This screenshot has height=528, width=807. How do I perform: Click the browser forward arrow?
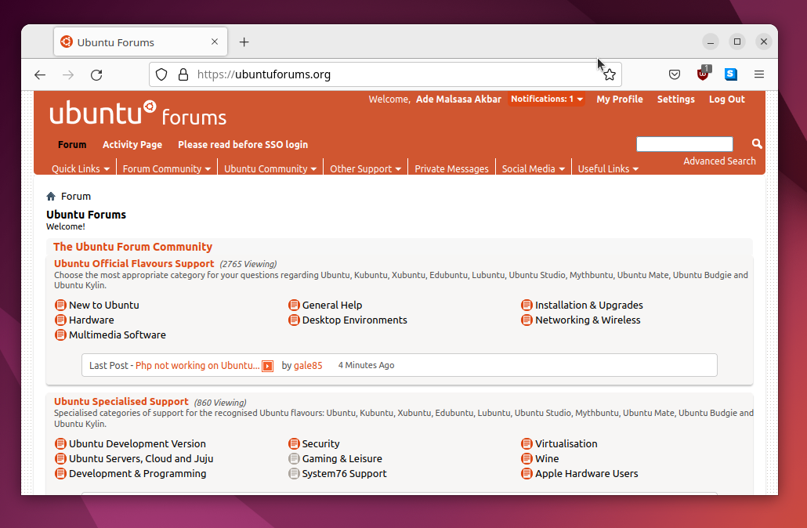click(68, 74)
